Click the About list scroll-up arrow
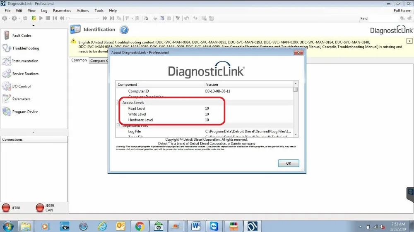414x232 pixels. (296, 84)
